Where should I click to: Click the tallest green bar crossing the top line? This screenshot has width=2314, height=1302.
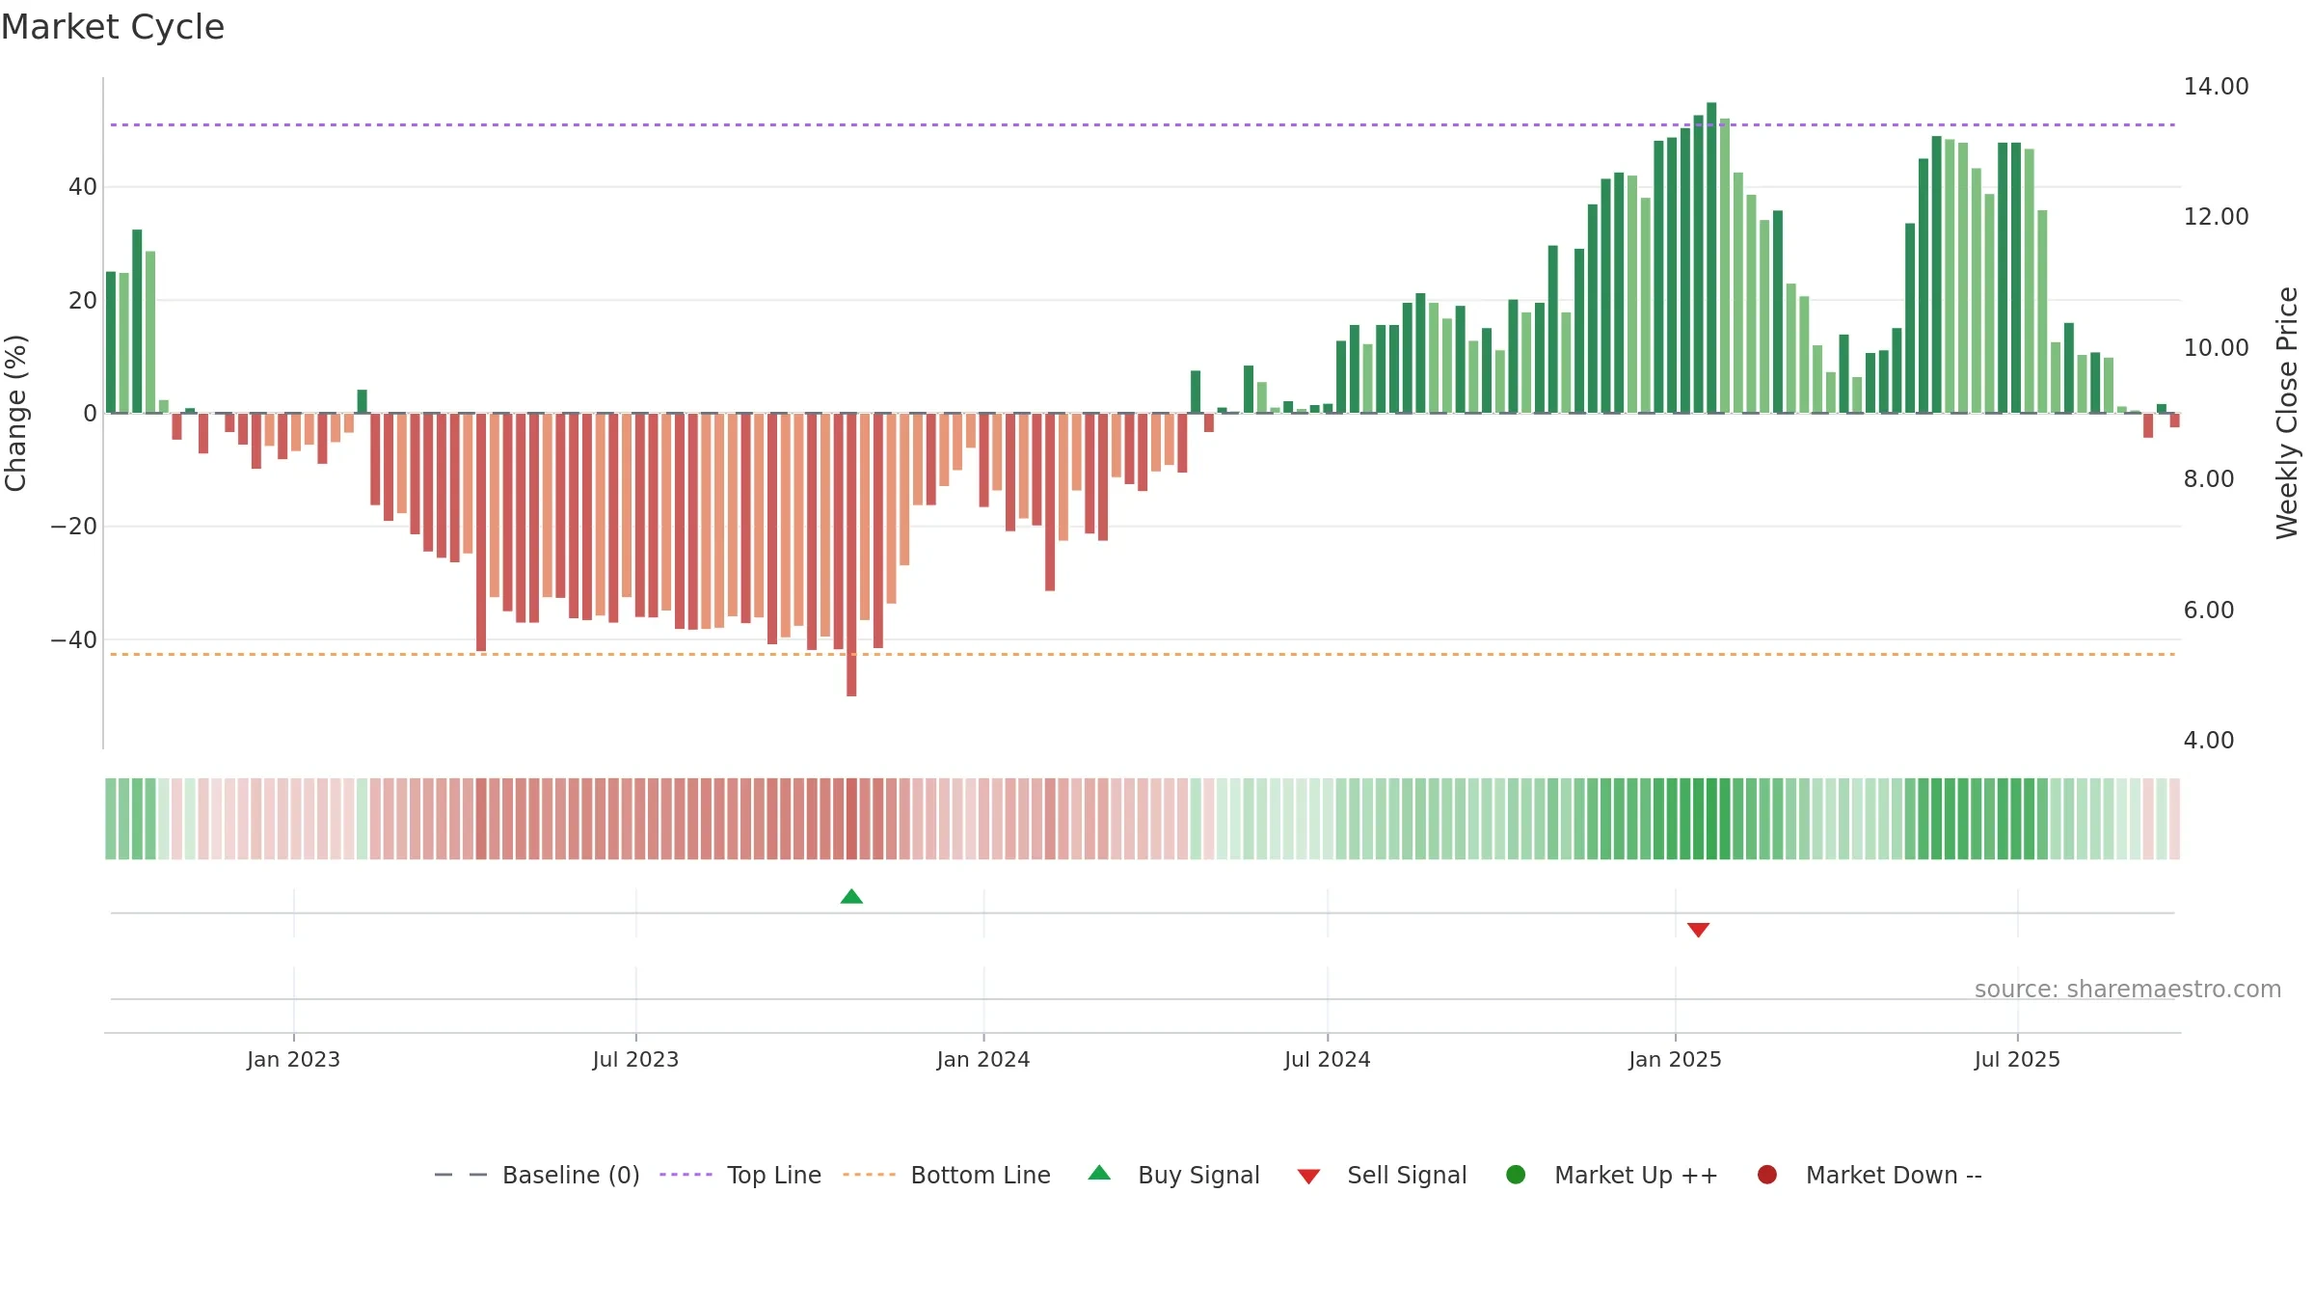(1711, 258)
